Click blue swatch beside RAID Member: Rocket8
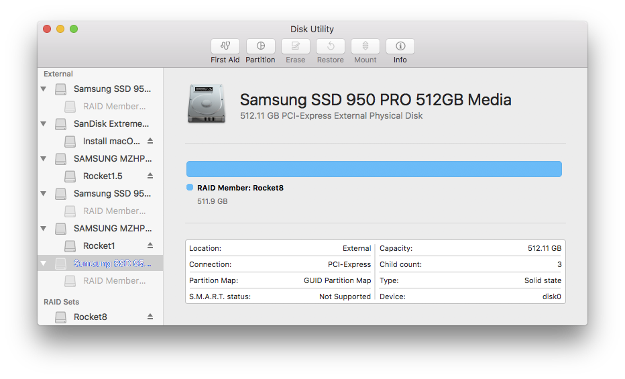This screenshot has width=625, height=379. tap(190, 187)
